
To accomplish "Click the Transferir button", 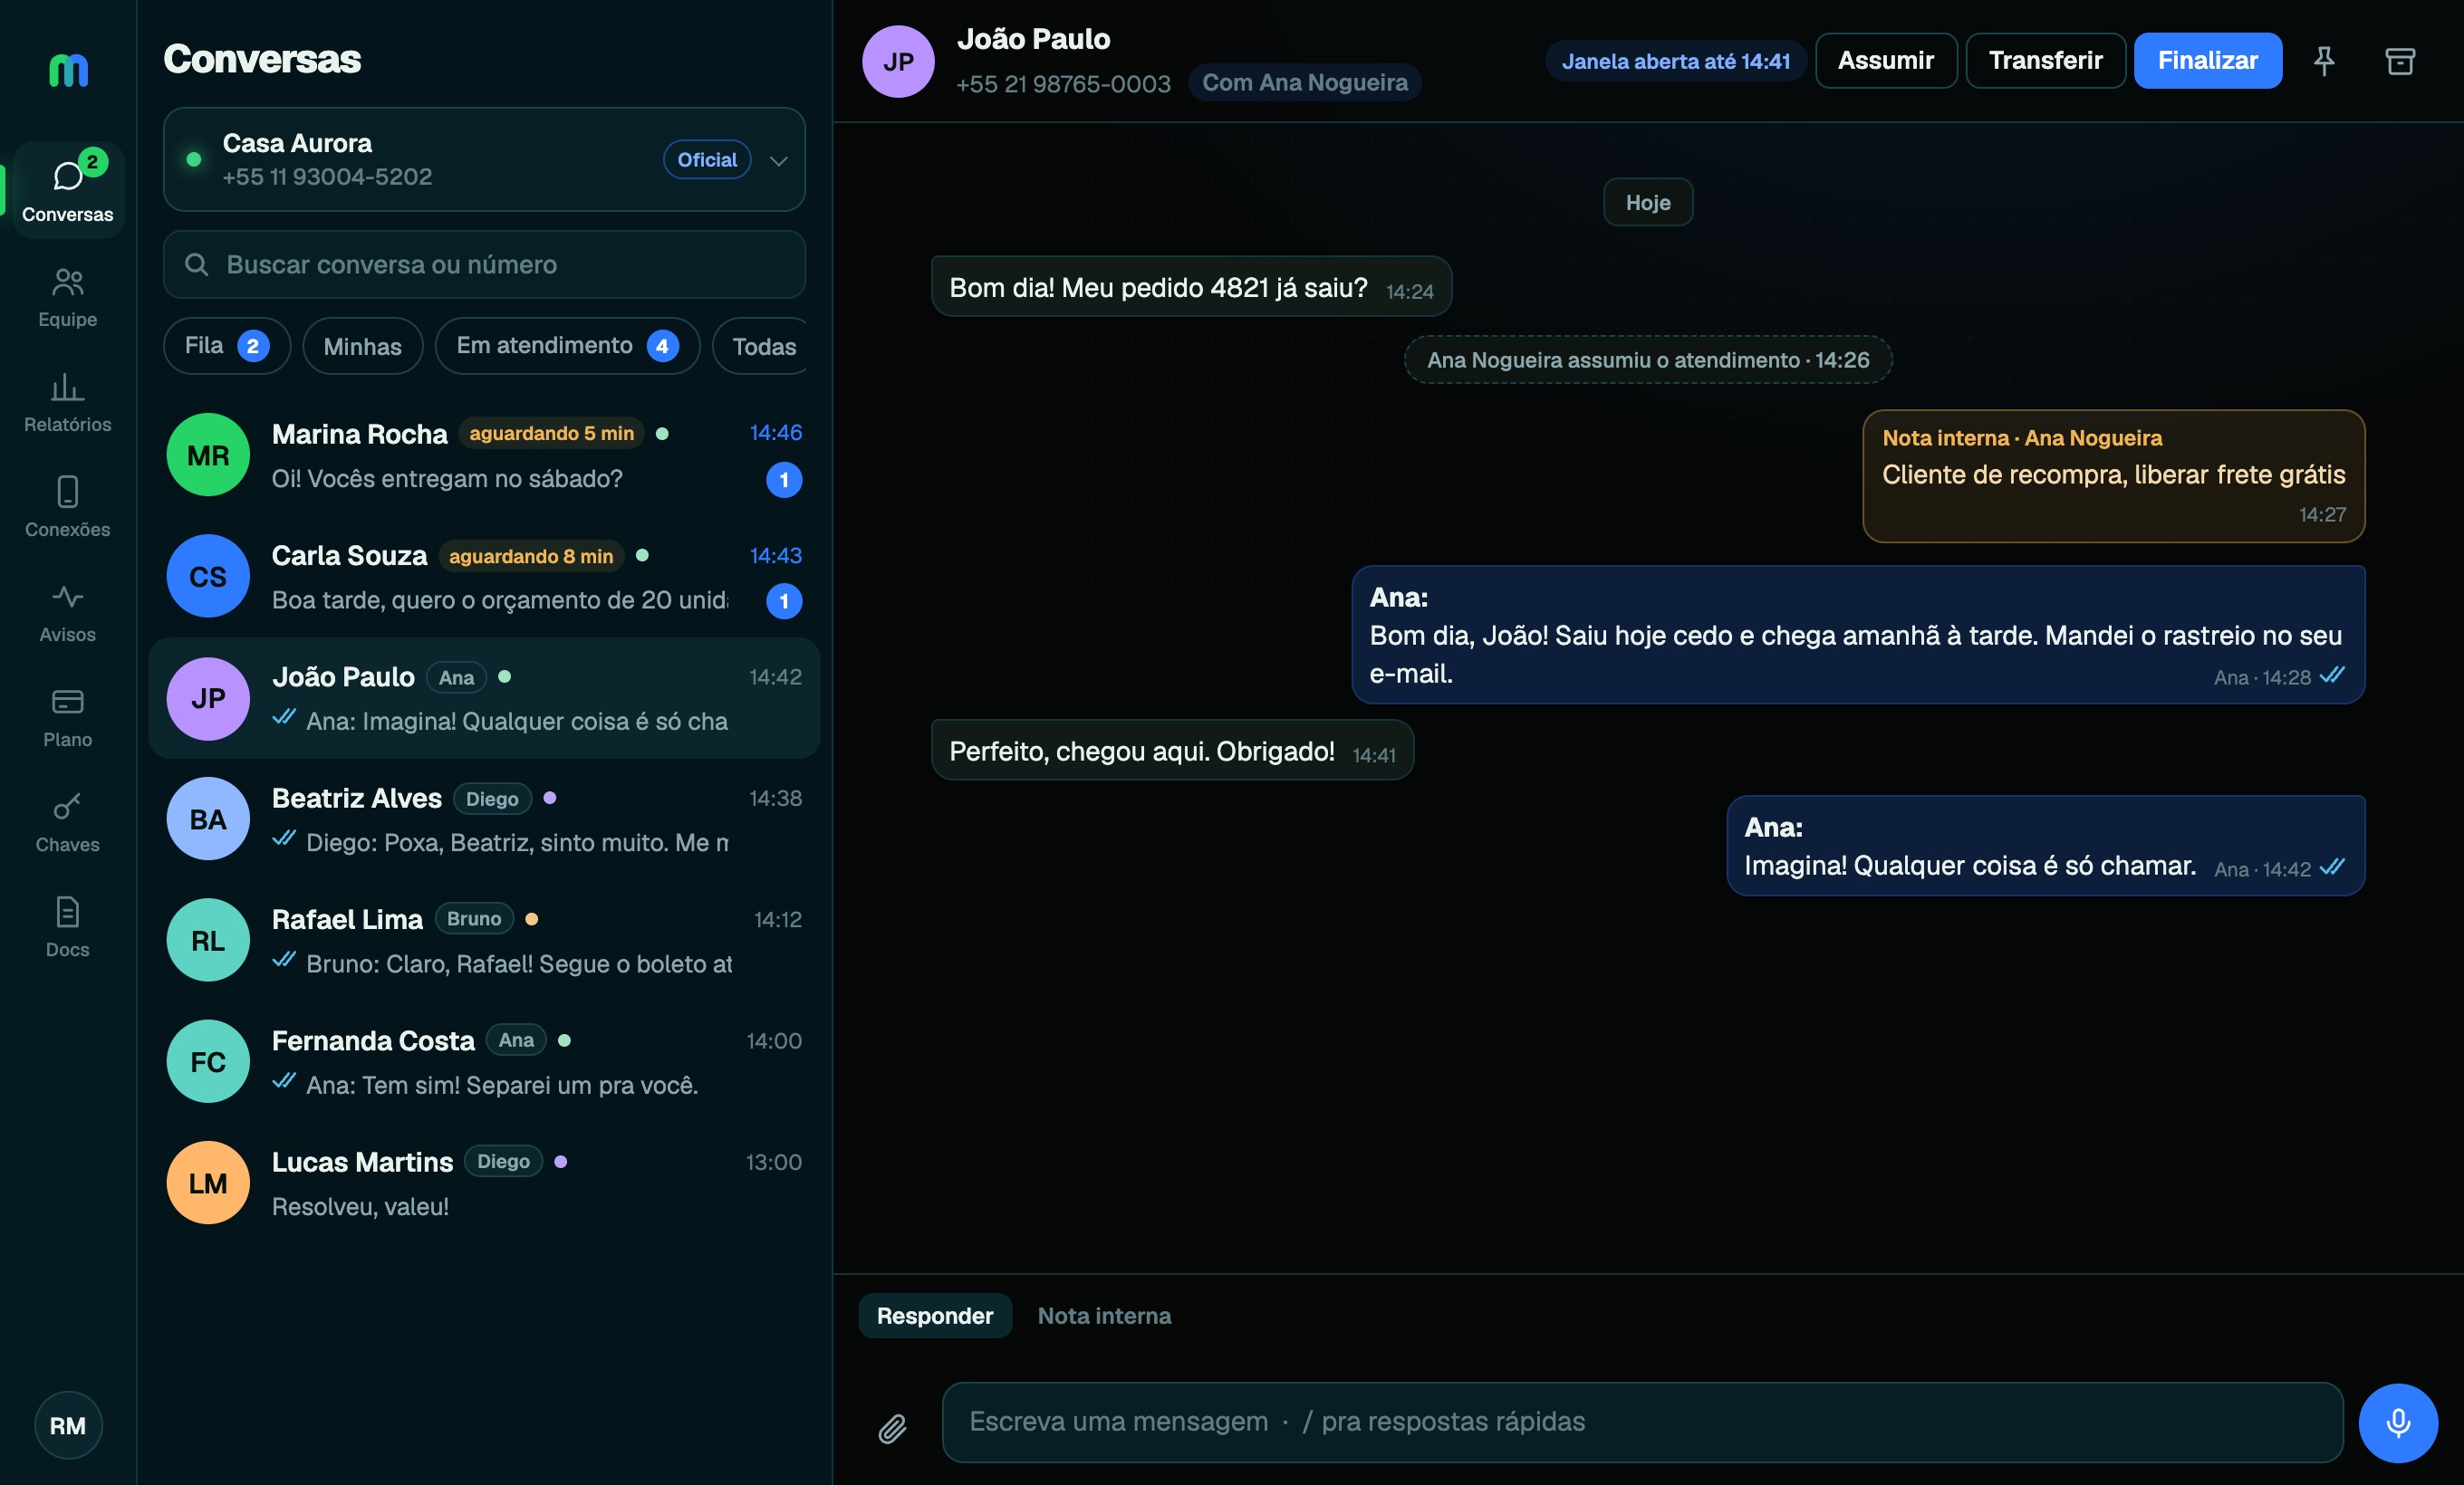I will [x=2045, y=61].
